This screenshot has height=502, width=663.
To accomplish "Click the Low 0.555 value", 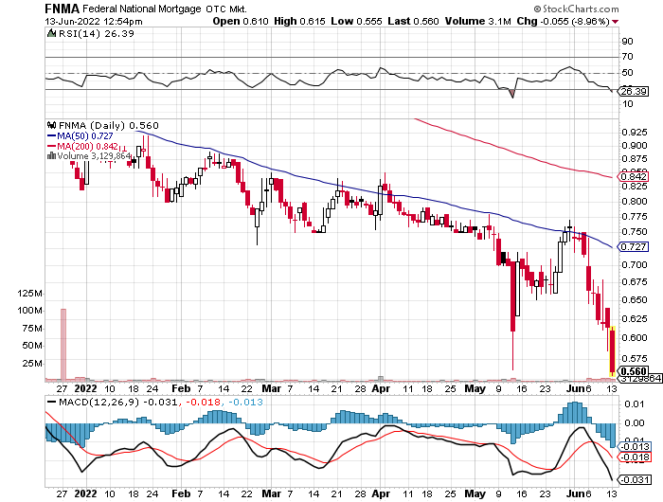I will [x=356, y=21].
